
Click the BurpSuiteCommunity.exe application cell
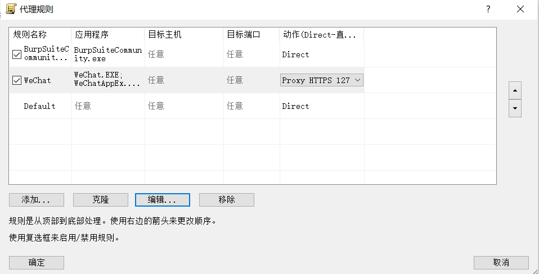point(108,54)
